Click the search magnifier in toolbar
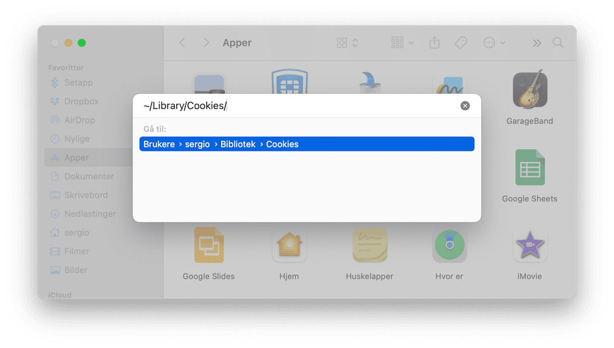 [x=558, y=43]
